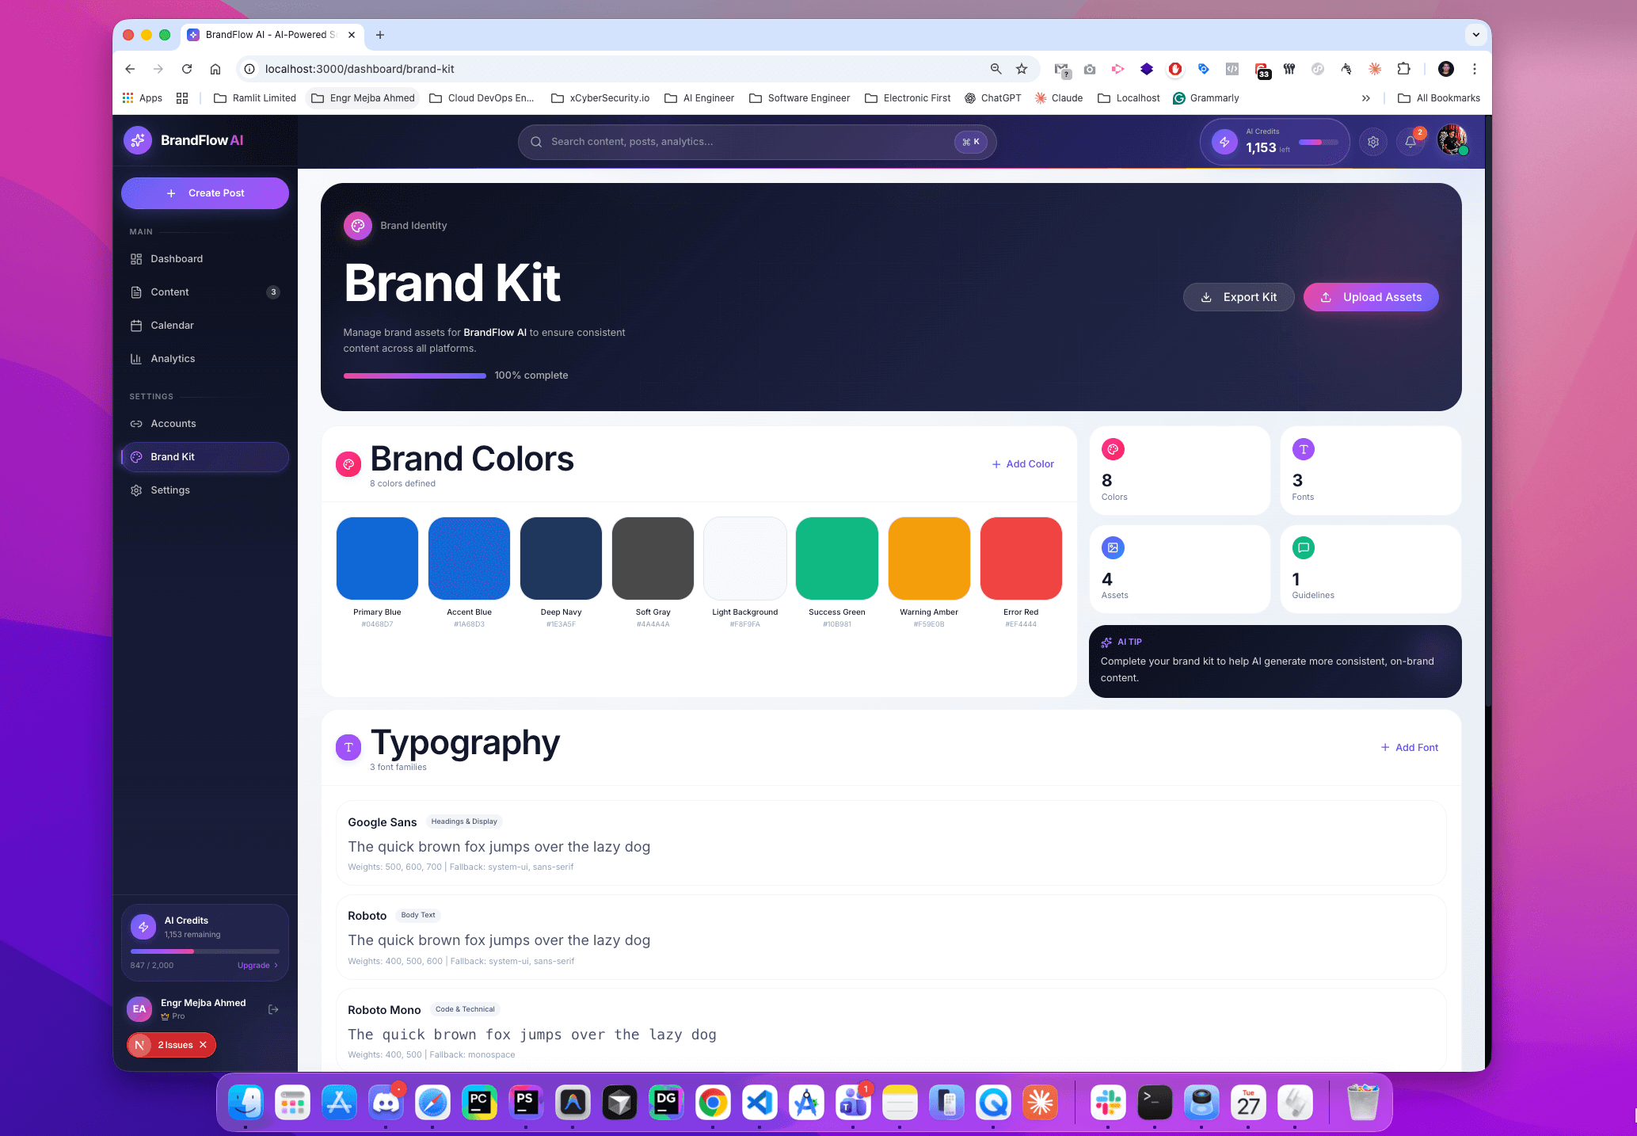Open the settings gear in the top bar
The width and height of the screenshot is (1637, 1136).
(1373, 142)
